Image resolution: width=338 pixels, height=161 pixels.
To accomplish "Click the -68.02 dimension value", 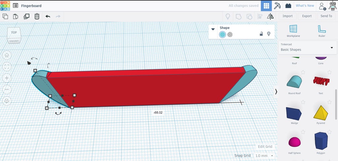I will [x=158, y=113].
